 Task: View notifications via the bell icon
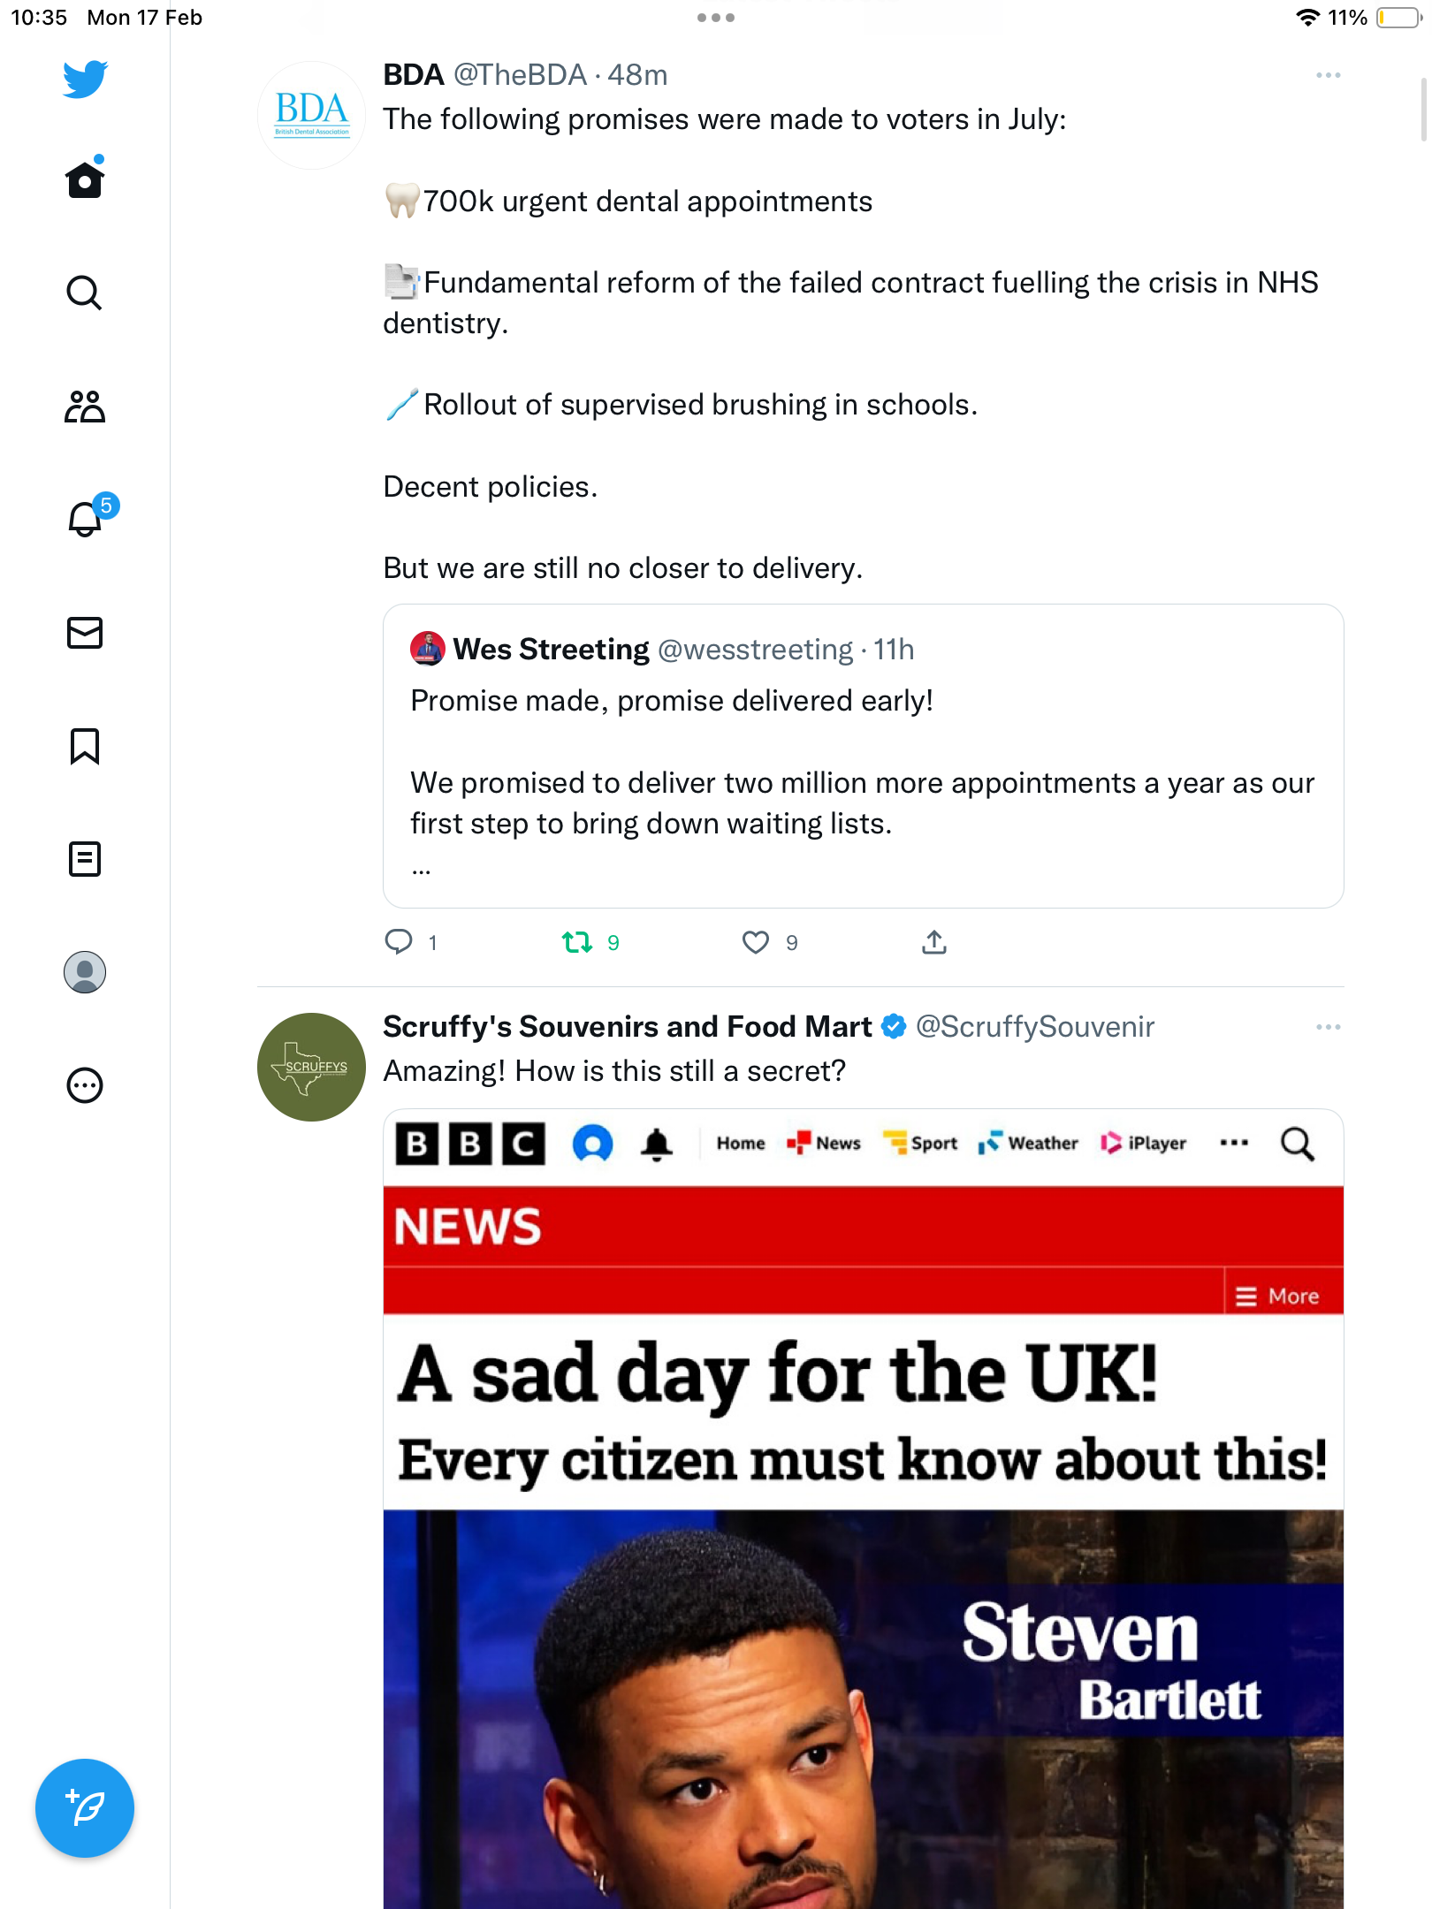pyautogui.click(x=87, y=518)
